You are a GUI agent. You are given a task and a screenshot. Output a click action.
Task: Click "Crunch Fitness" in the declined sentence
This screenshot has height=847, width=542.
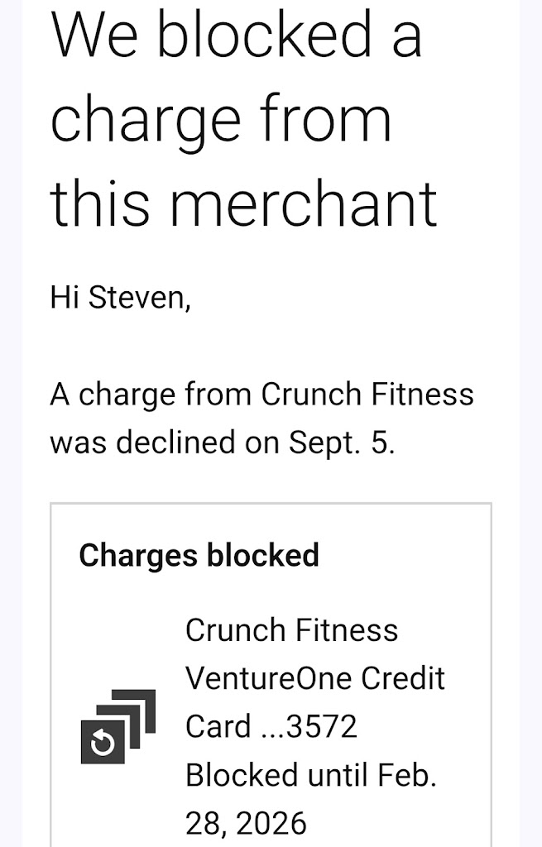[367, 395]
